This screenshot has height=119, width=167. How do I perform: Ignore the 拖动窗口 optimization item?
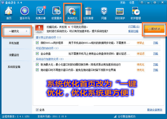pos(155,70)
